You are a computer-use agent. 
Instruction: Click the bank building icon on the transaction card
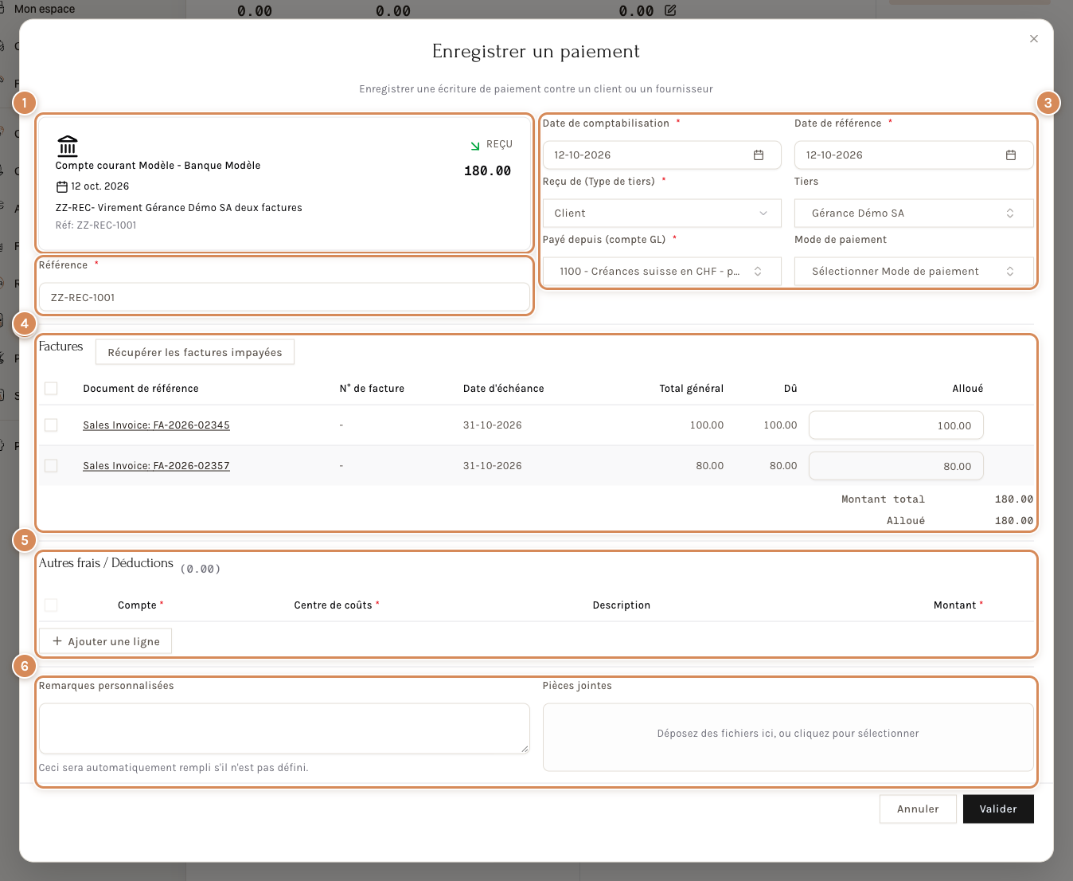pyautogui.click(x=68, y=146)
